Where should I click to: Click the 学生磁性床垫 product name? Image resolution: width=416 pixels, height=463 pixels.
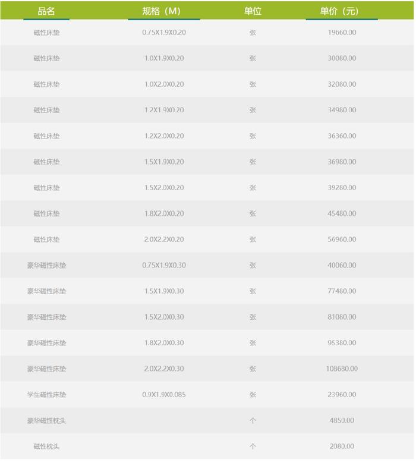coord(46,395)
